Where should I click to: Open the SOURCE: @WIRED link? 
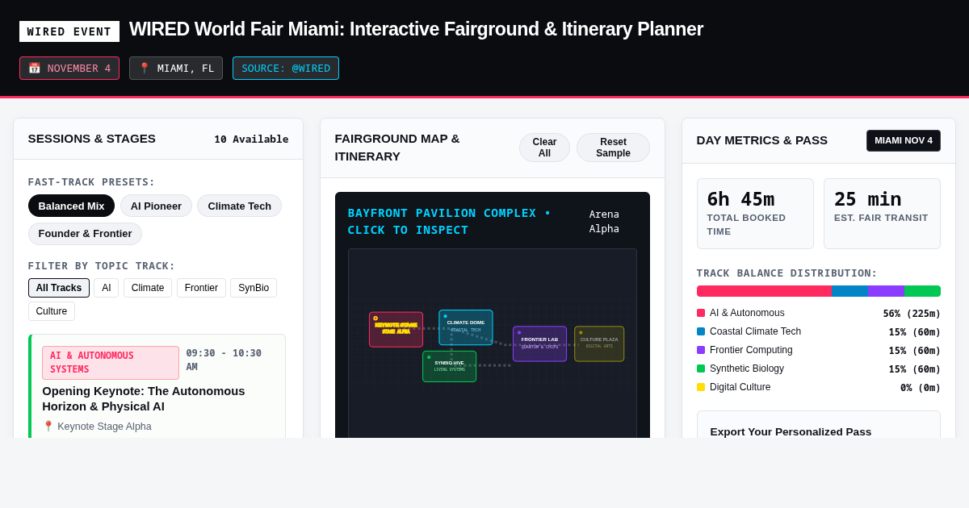(286, 69)
